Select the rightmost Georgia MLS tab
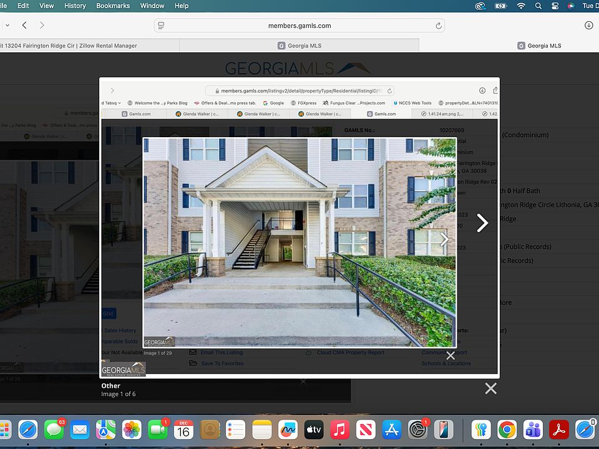Image resolution: width=599 pixels, height=449 pixels. tap(539, 46)
